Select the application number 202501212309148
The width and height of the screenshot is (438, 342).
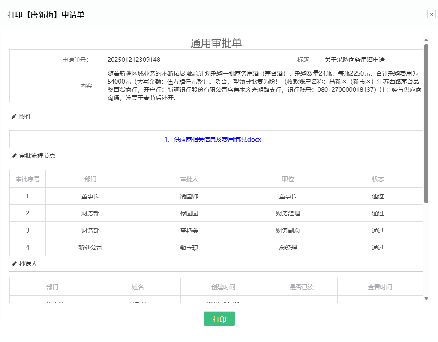point(134,60)
